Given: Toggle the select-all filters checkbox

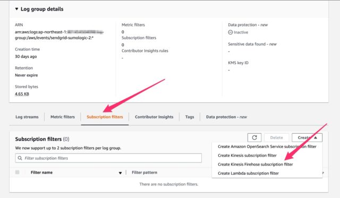Looking at the screenshot, I should 18,172.
